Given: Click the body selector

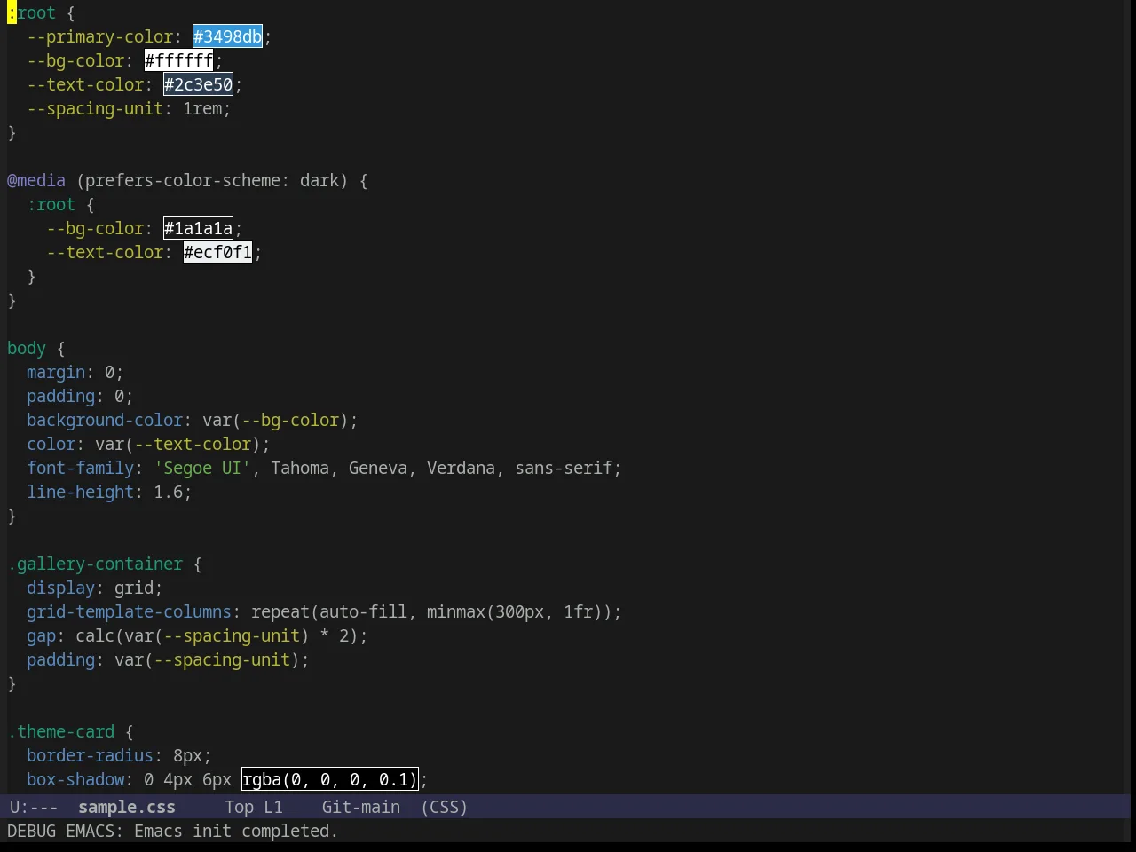Looking at the screenshot, I should pos(27,348).
